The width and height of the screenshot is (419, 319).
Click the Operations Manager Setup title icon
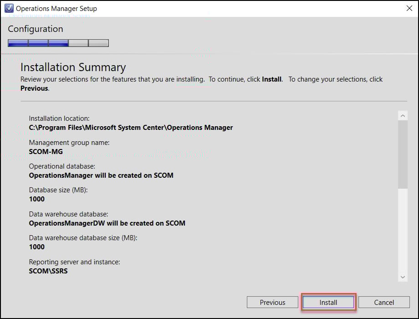[9, 8]
